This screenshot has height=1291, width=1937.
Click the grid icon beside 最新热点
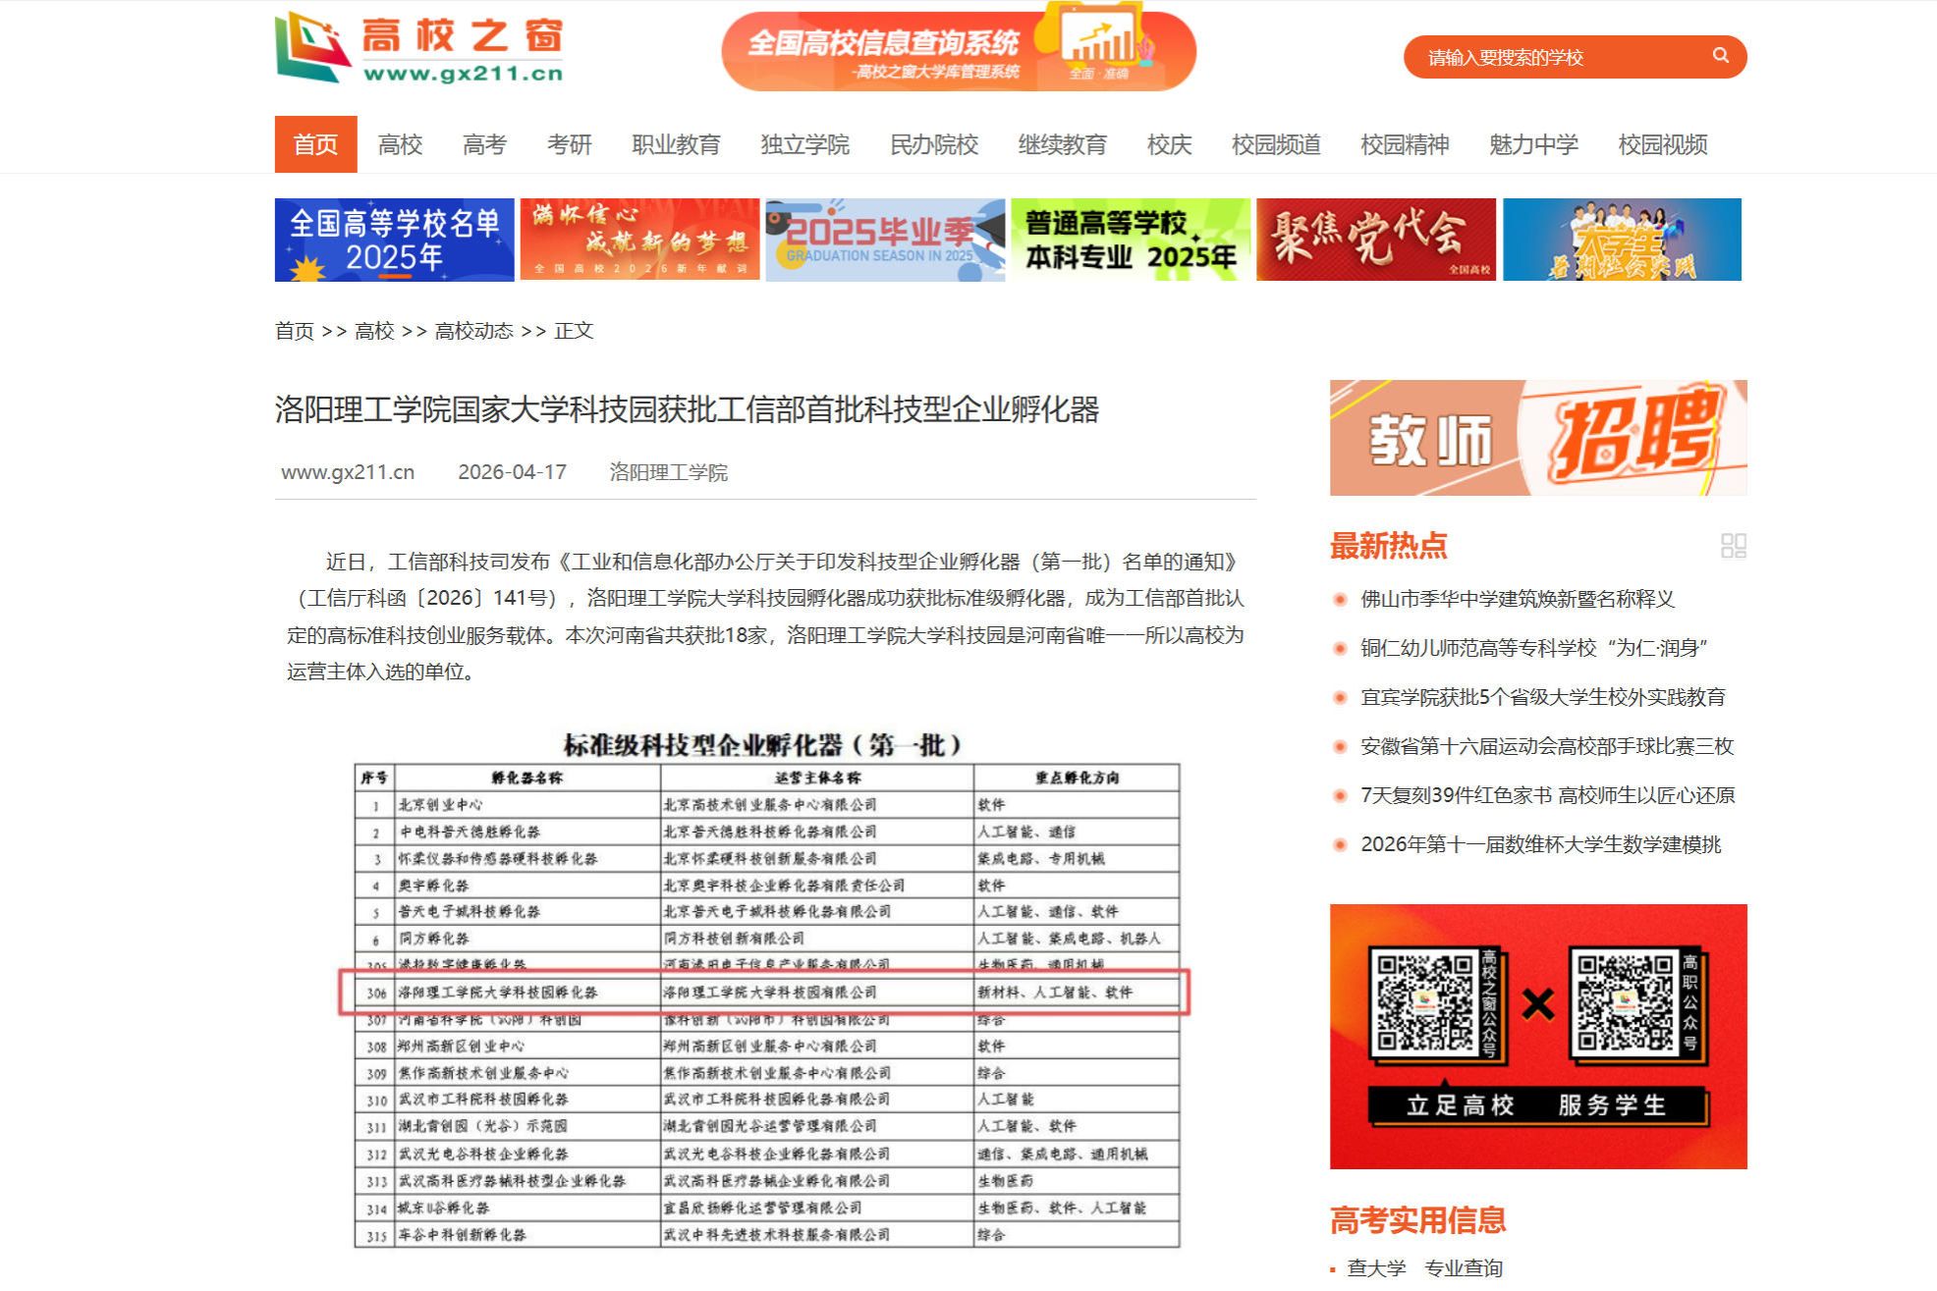click(x=1733, y=546)
